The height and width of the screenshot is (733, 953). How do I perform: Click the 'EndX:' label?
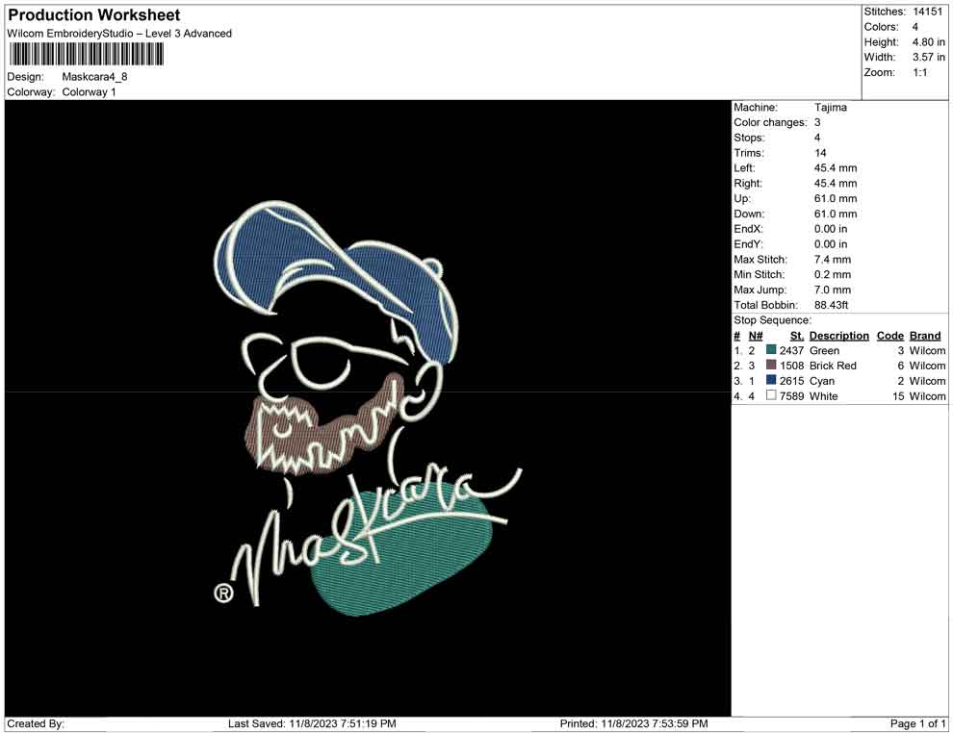[x=748, y=229]
